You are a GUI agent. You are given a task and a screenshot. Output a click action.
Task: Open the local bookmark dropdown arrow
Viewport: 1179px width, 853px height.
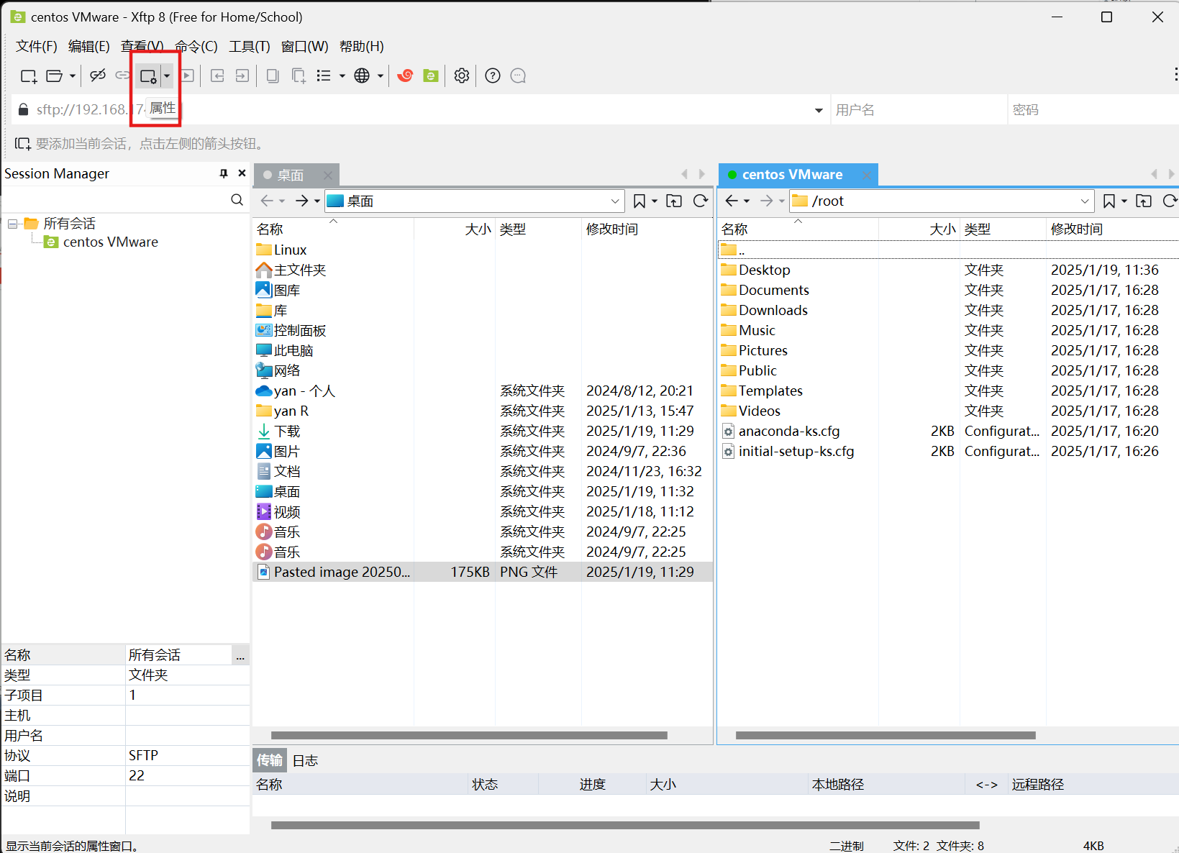coord(655,201)
